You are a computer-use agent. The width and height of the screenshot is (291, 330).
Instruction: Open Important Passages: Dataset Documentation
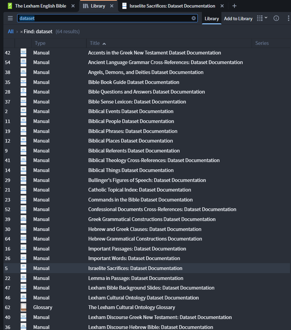click(x=137, y=249)
